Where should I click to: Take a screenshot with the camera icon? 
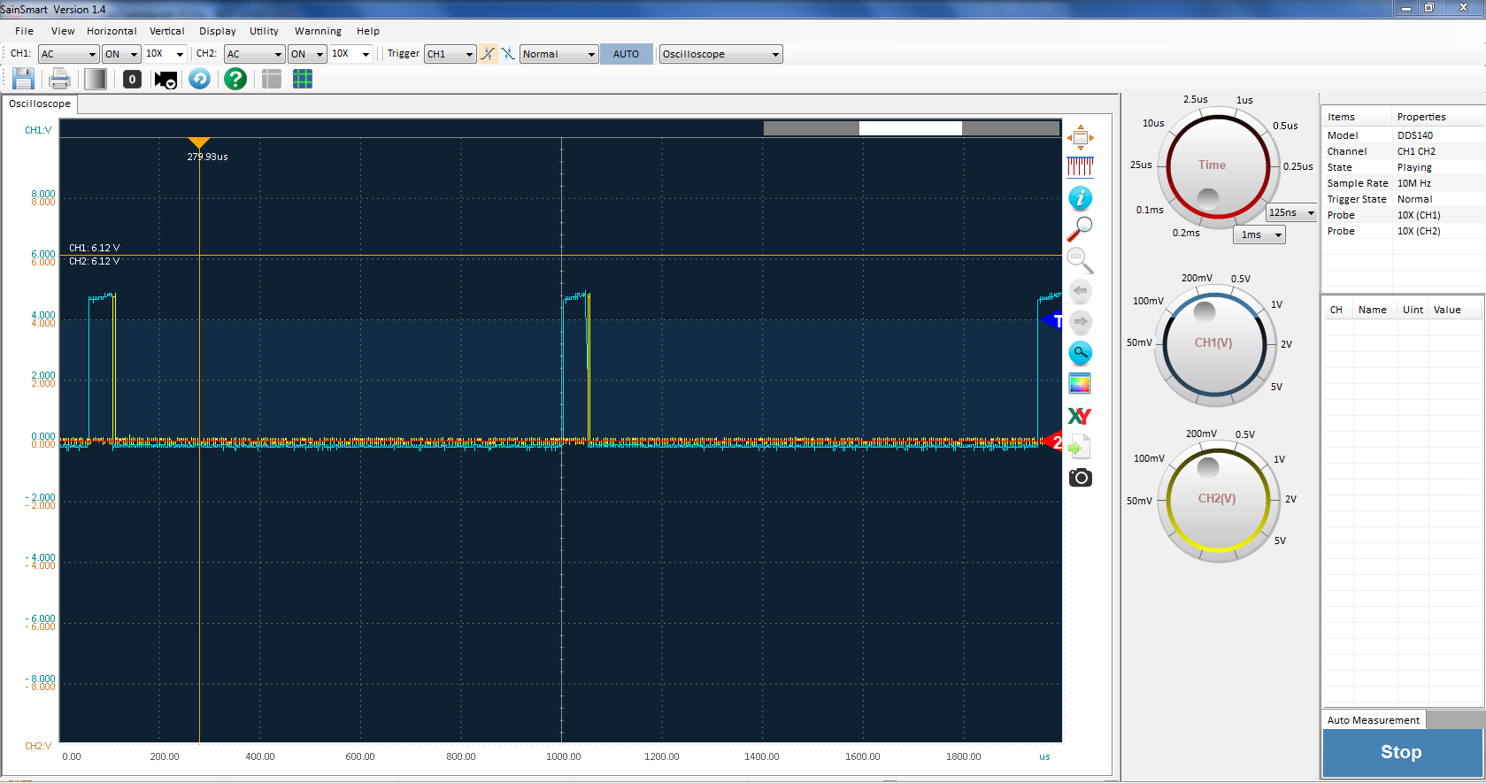(x=1080, y=478)
